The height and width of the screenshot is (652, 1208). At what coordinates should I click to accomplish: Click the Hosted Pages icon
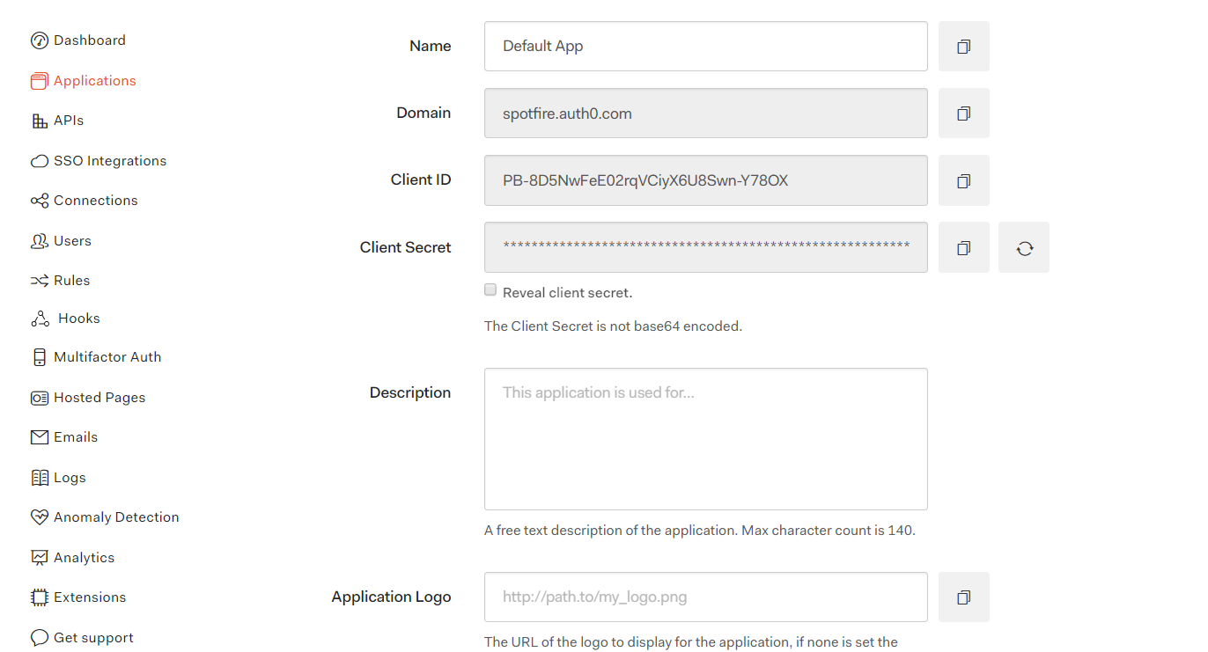click(40, 398)
